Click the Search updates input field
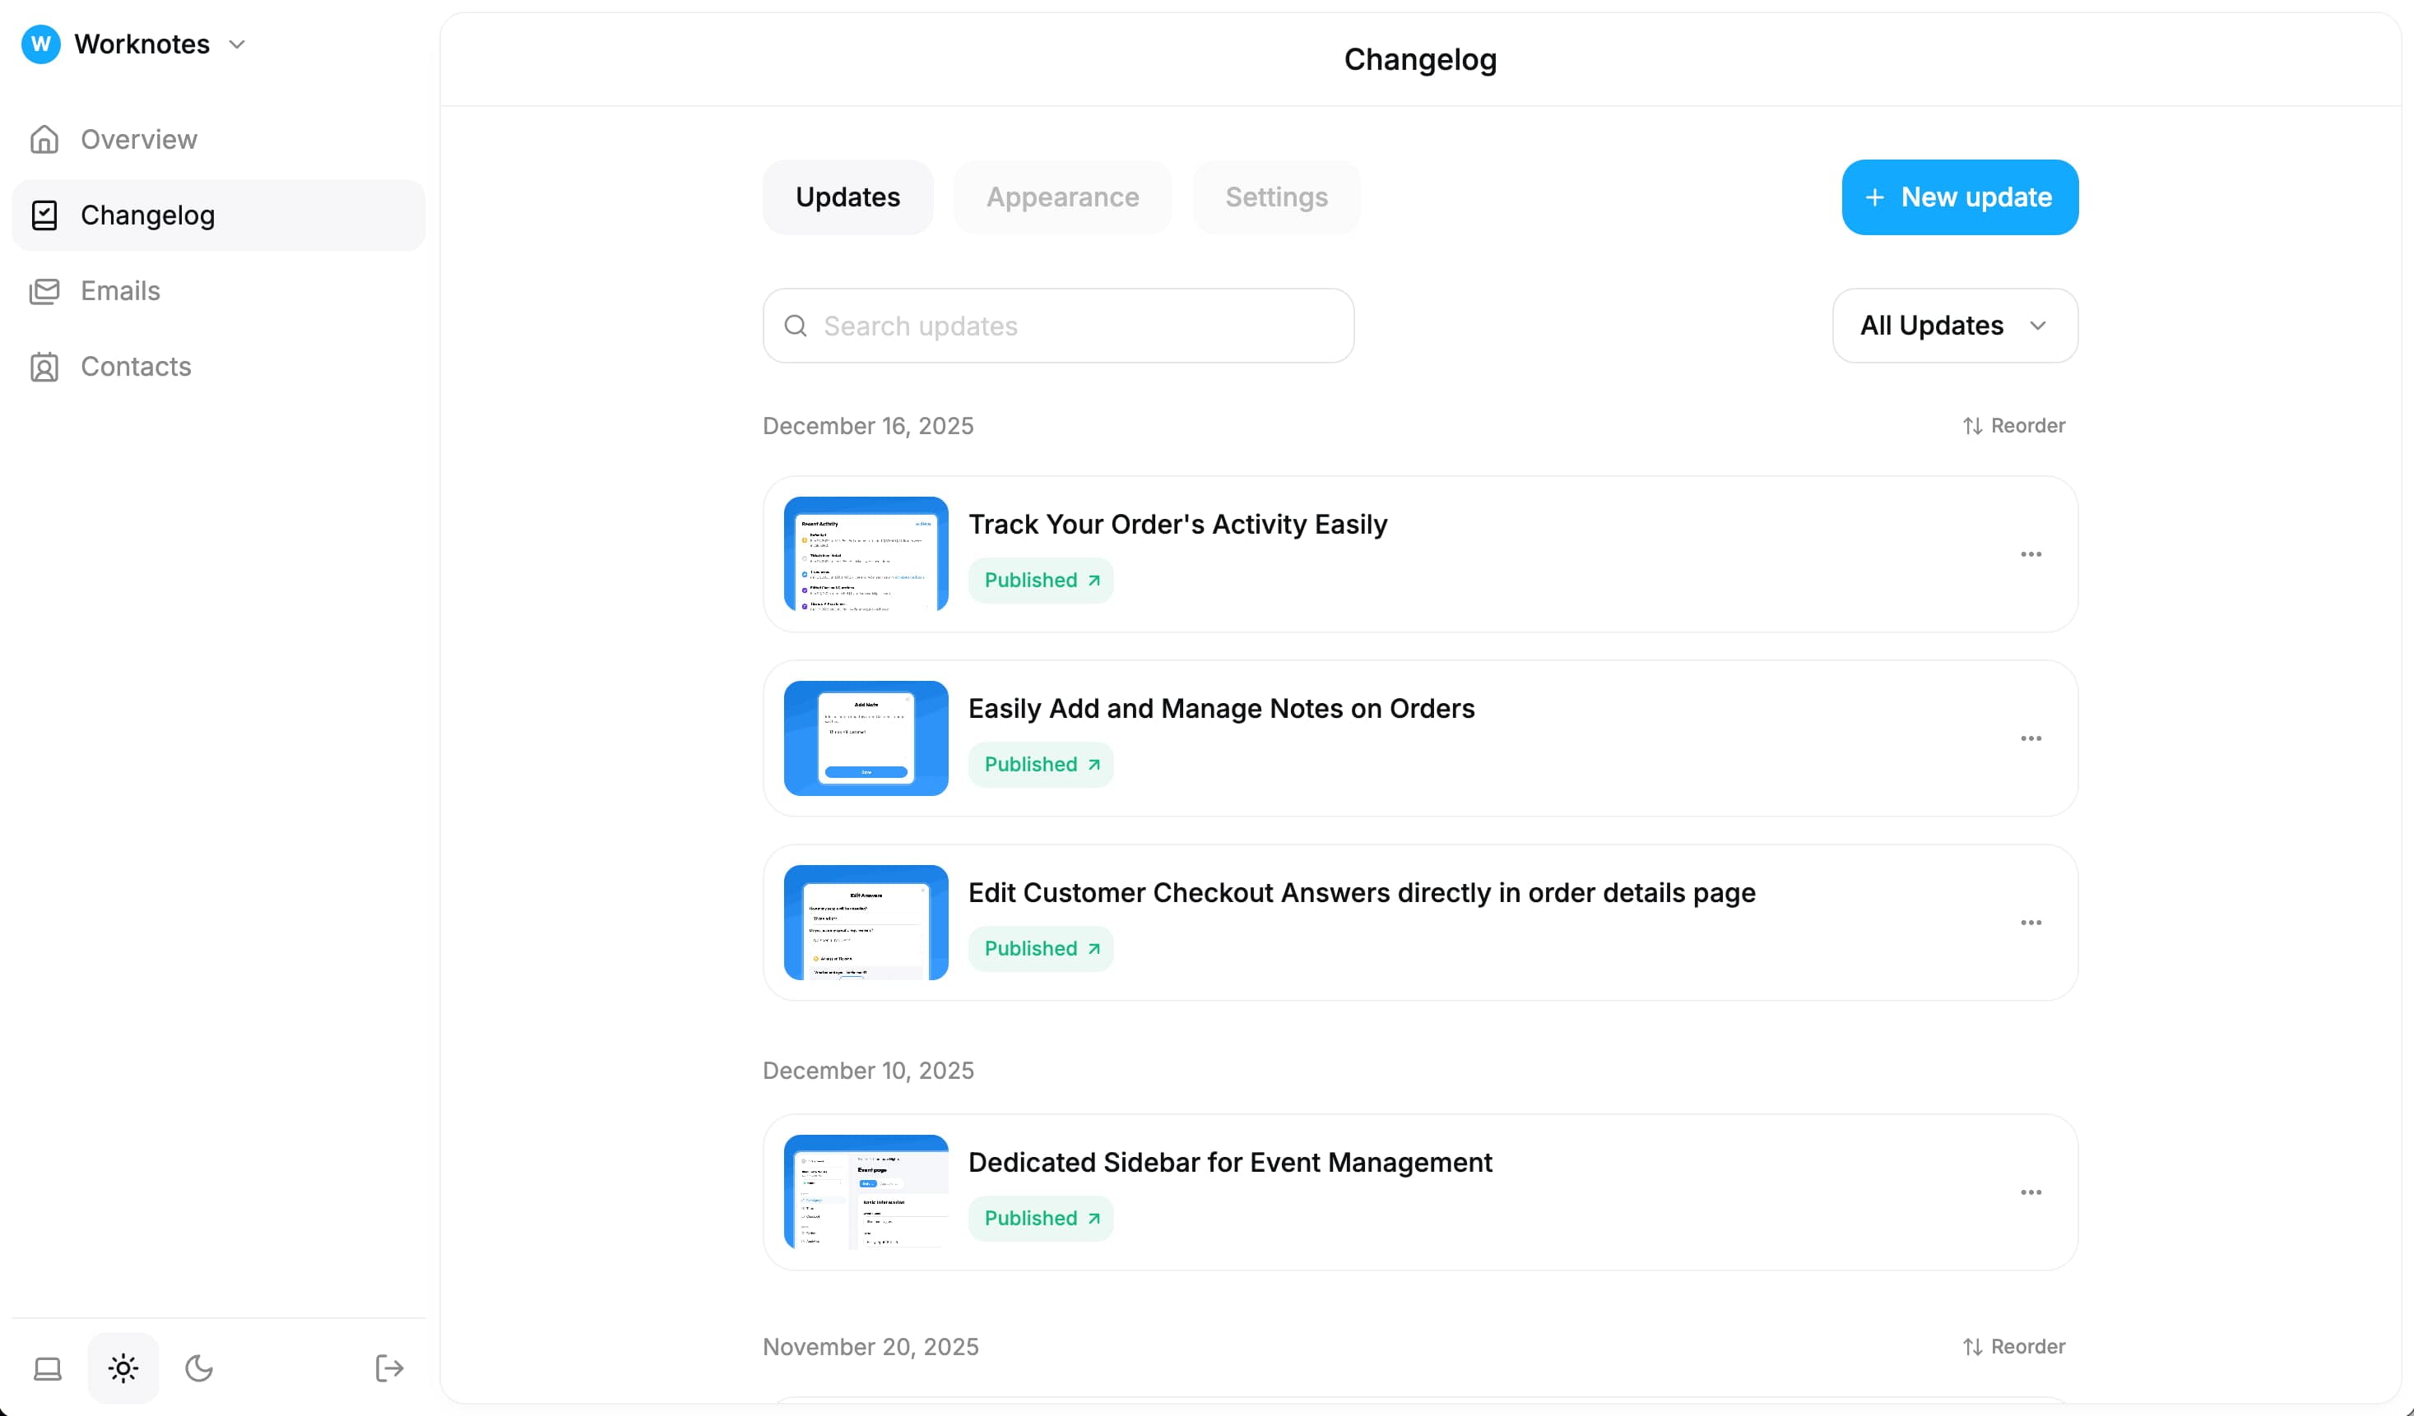 1057,326
